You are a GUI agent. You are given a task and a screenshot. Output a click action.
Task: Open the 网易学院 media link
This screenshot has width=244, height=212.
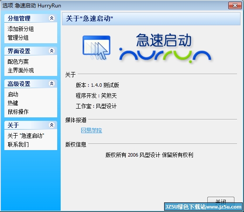(x=92, y=130)
